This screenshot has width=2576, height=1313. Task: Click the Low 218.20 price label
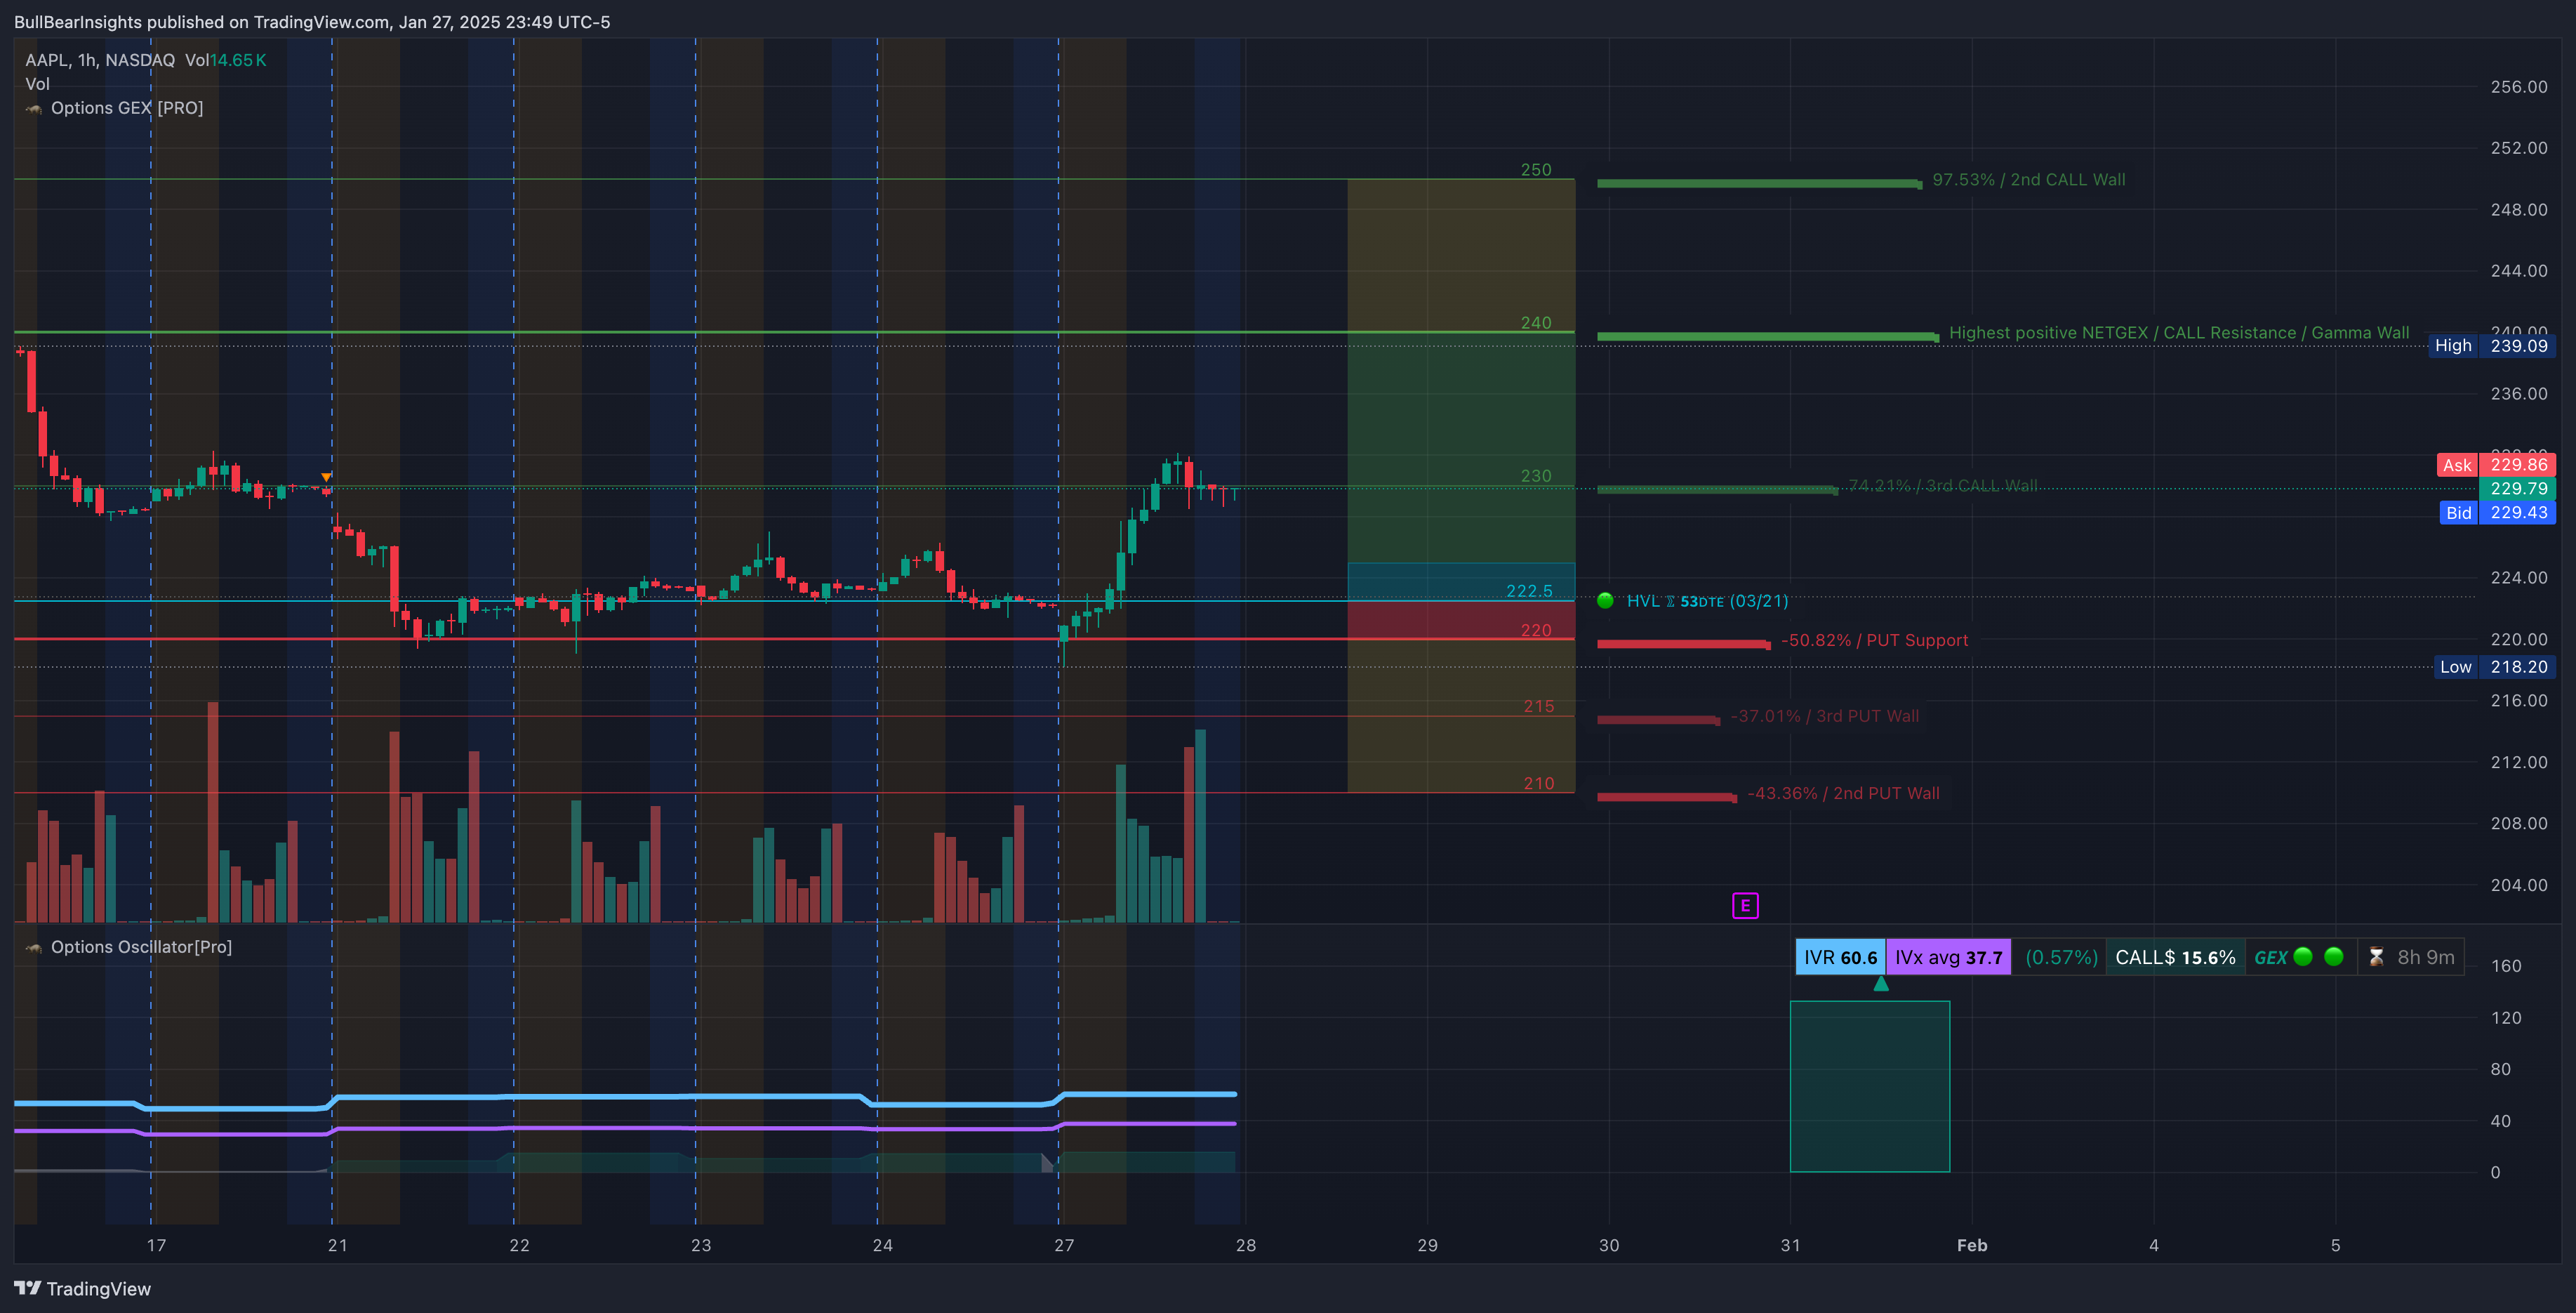click(2494, 667)
